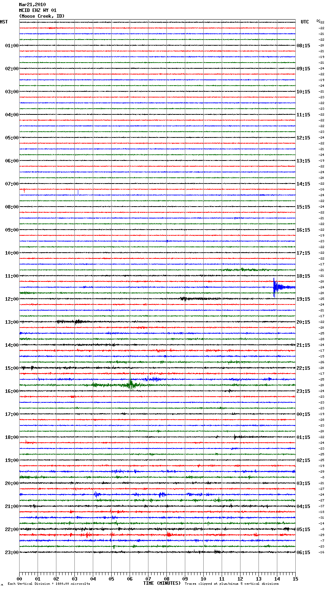Click the 04:00 MST time label
This screenshot has height=589, width=326.
(x=12, y=115)
